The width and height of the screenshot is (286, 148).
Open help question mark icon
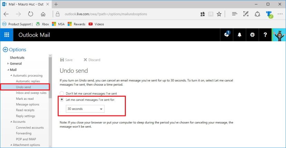265,35
